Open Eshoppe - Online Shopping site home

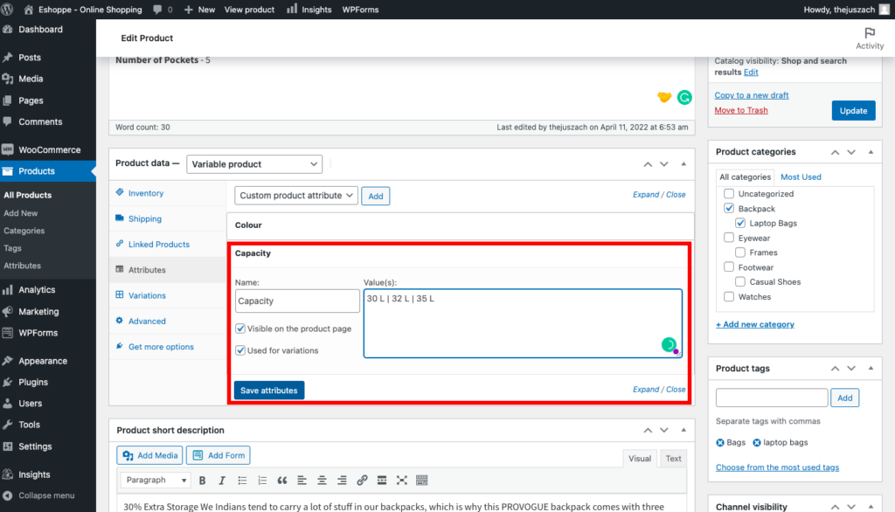coord(83,10)
